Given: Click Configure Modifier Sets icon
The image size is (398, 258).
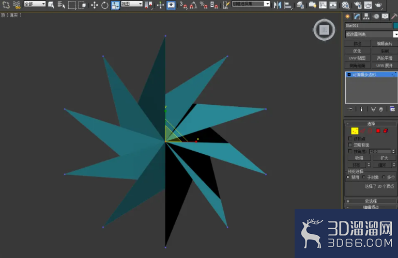Looking at the screenshot, I should (x=392, y=109).
